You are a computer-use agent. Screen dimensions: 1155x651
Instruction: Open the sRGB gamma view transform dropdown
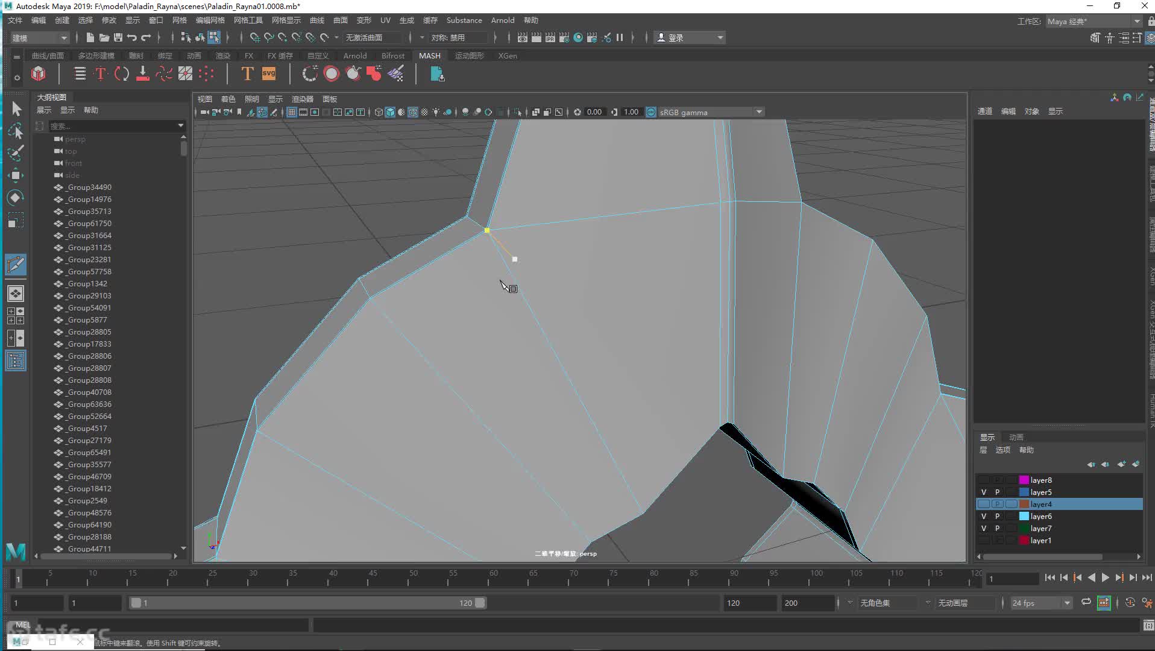point(711,112)
